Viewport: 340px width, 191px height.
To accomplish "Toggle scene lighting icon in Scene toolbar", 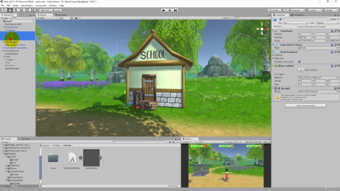I will pyautogui.click(x=67, y=18).
